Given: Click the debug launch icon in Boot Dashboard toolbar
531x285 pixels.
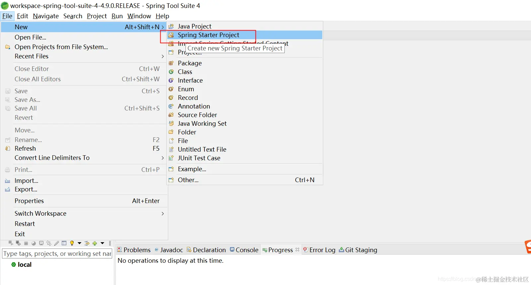Looking at the screenshot, I should [x=18, y=243].
